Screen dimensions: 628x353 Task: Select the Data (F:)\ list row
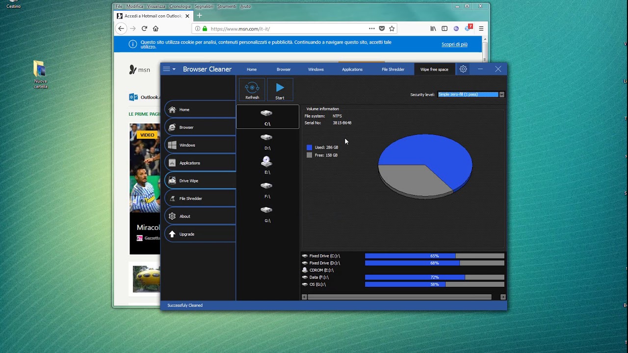403,277
